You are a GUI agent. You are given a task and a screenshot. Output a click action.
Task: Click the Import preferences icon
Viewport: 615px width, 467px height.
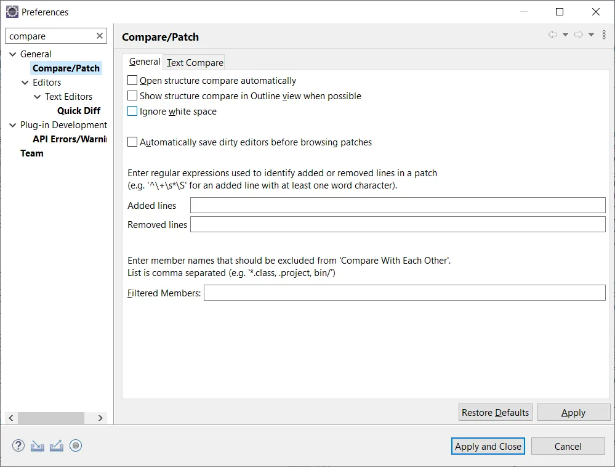[38, 445]
